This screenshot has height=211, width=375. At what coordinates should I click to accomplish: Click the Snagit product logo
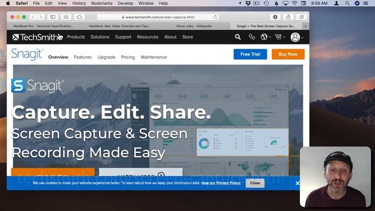(x=27, y=55)
